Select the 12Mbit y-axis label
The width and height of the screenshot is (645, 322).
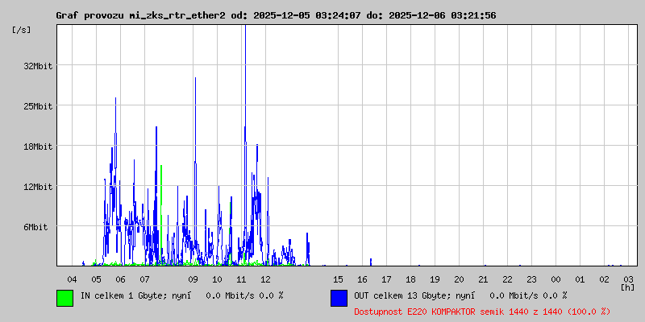point(38,187)
